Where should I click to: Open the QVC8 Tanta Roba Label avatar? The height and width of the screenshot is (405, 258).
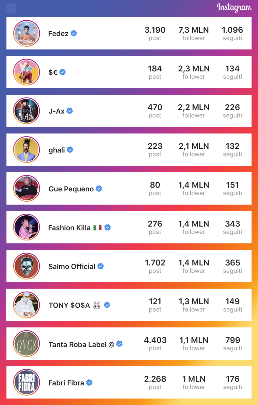click(26, 344)
